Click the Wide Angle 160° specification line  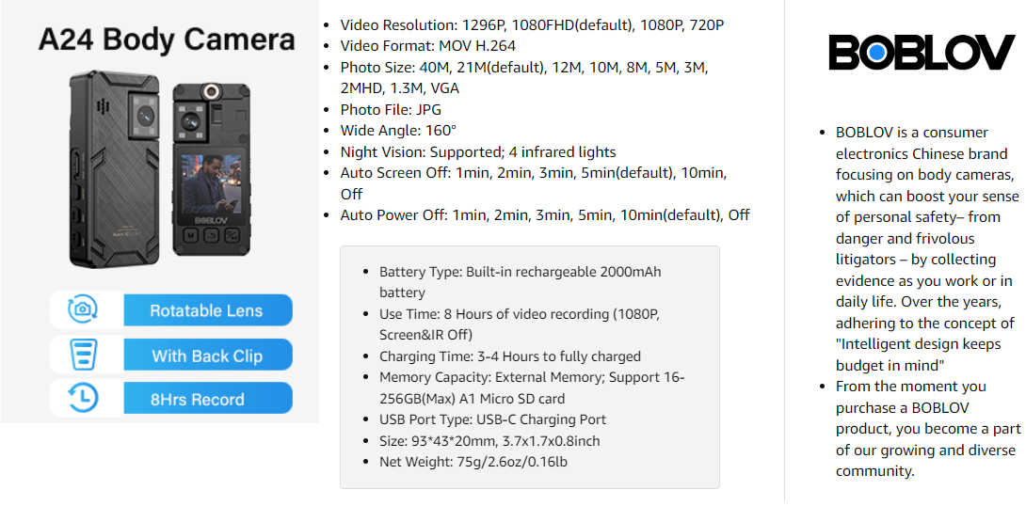(x=398, y=131)
